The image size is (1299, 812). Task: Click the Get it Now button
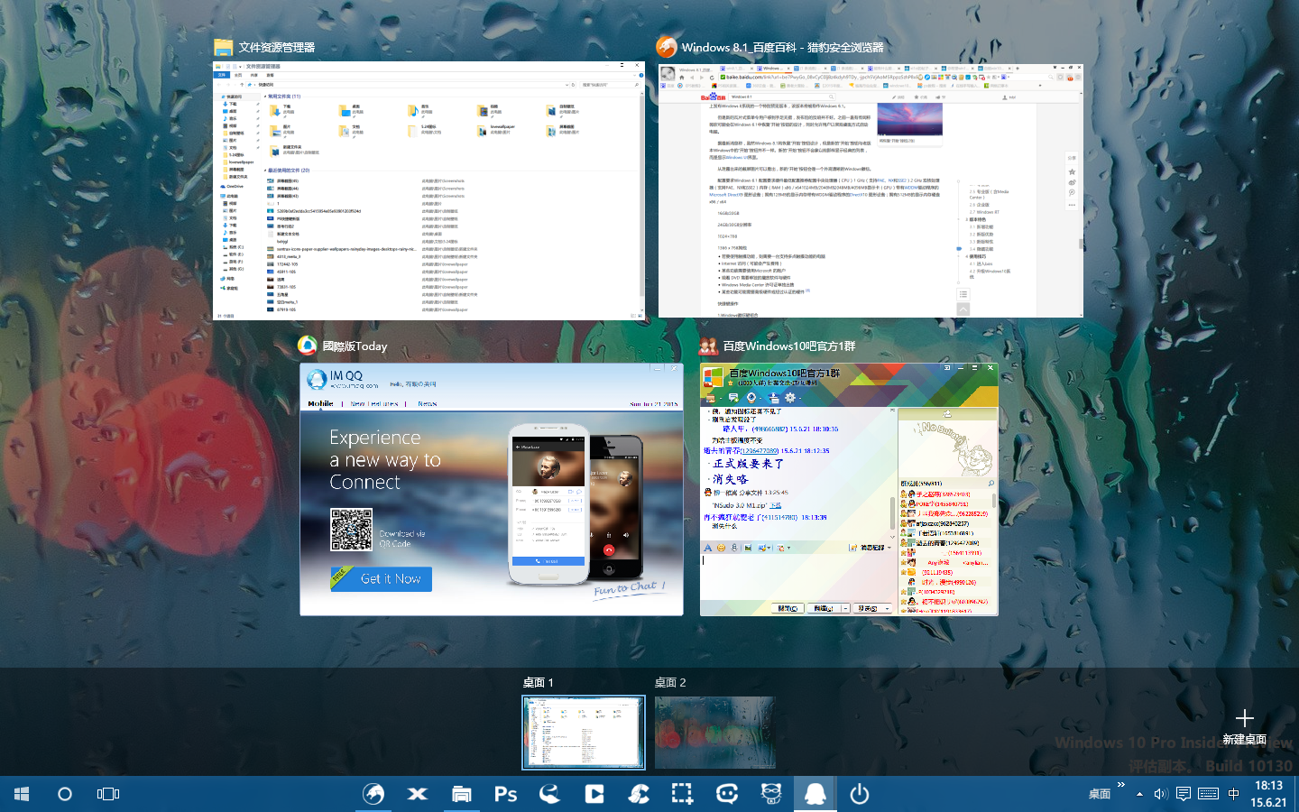tap(382, 578)
